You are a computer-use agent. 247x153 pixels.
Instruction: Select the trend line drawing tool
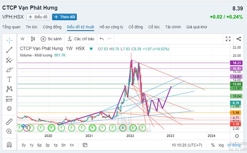[9, 49]
